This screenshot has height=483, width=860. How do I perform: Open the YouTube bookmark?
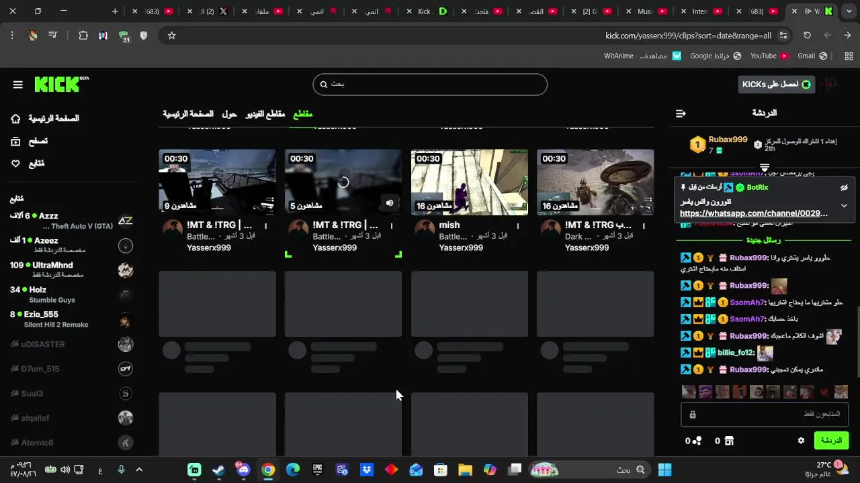tap(769, 56)
